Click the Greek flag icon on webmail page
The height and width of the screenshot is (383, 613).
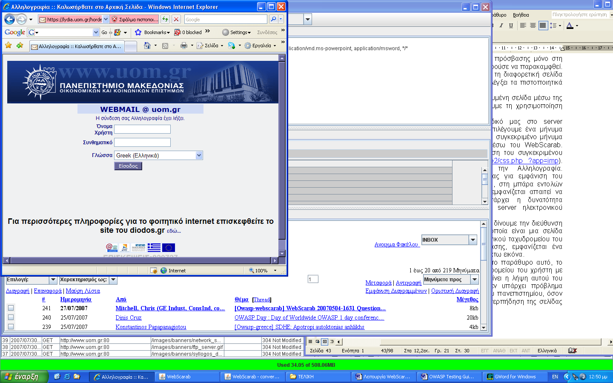154,248
